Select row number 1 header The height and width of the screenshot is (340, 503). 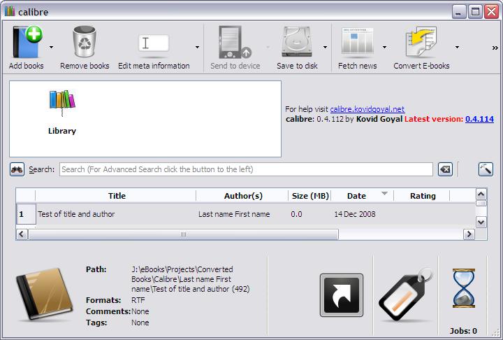26,214
